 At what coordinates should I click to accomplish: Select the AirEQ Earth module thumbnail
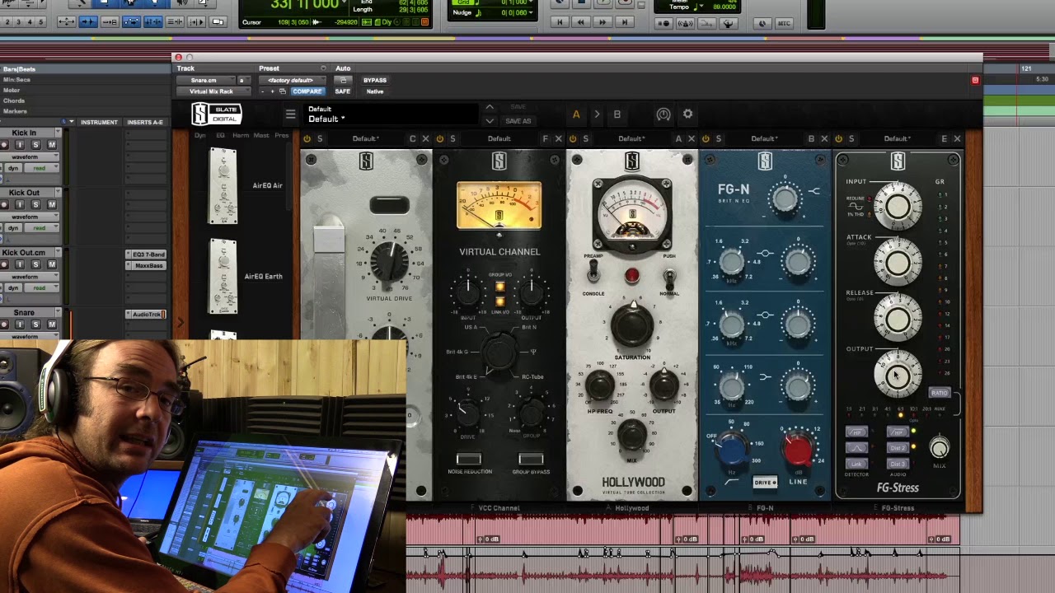tap(223, 277)
